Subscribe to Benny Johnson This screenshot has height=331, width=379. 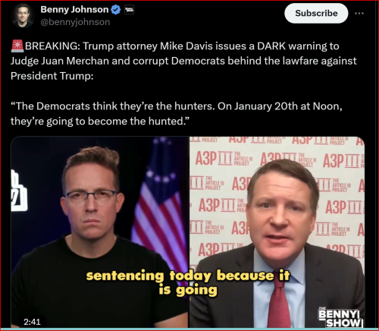pyautogui.click(x=316, y=13)
